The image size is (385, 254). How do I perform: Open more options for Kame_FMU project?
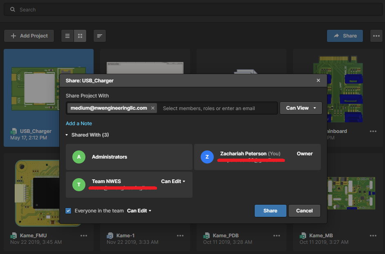(x=84, y=236)
